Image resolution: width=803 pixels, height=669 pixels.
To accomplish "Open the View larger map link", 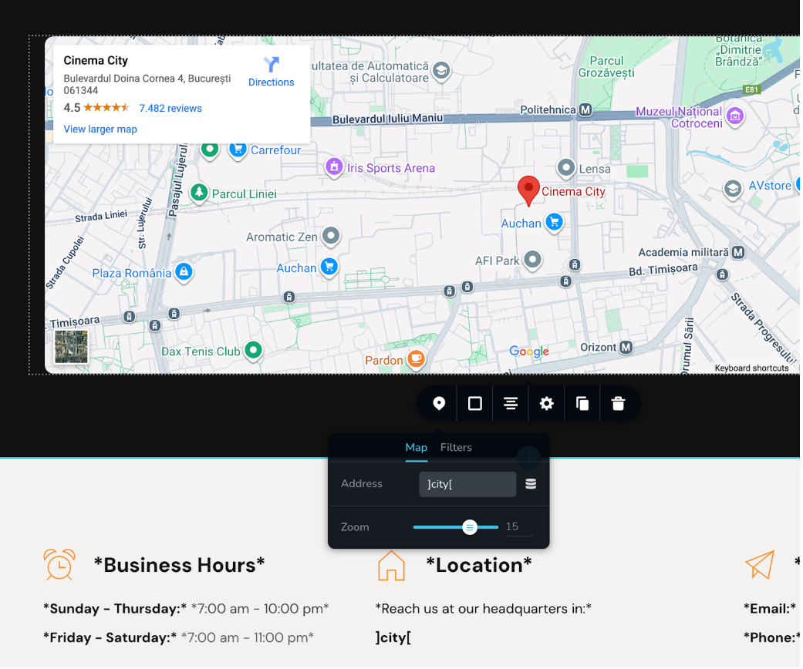I will click(100, 129).
